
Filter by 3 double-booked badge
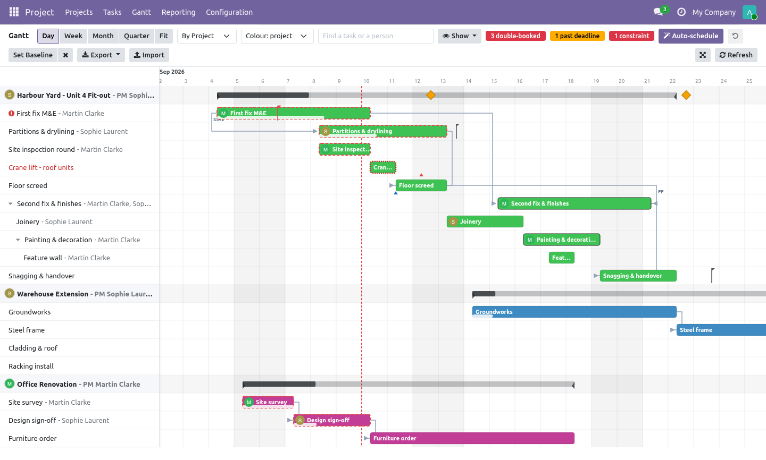point(515,36)
